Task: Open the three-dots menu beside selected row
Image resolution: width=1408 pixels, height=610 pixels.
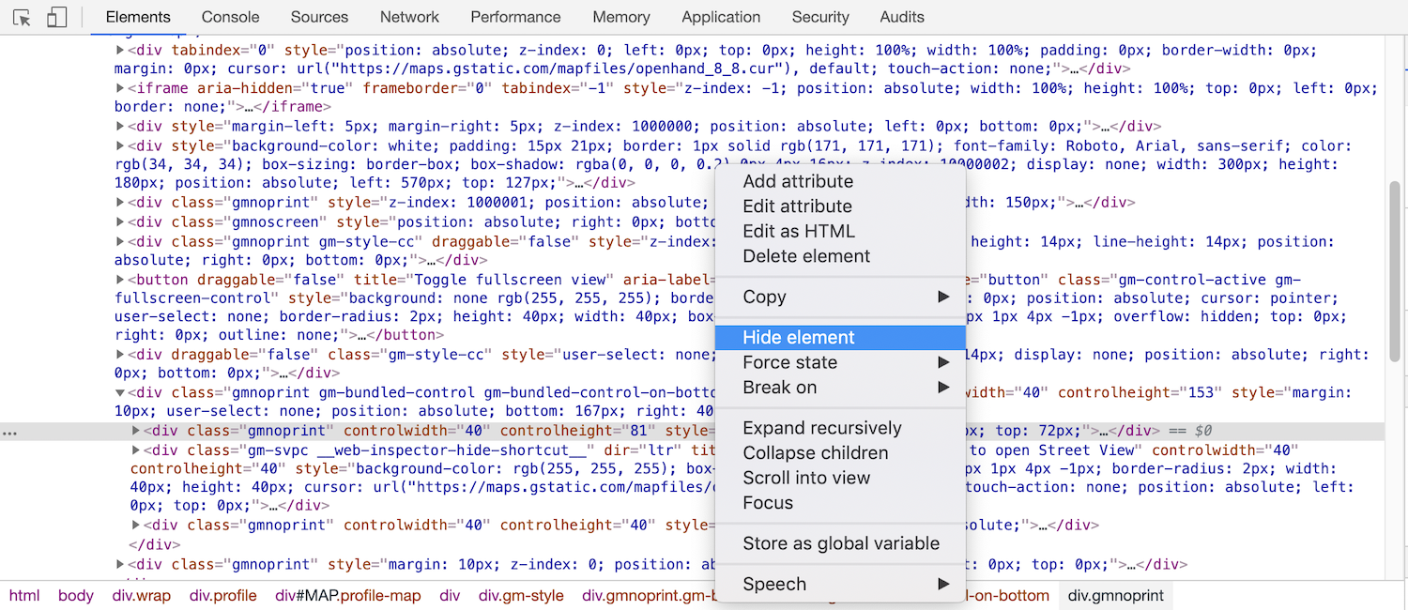Action: pos(10,433)
